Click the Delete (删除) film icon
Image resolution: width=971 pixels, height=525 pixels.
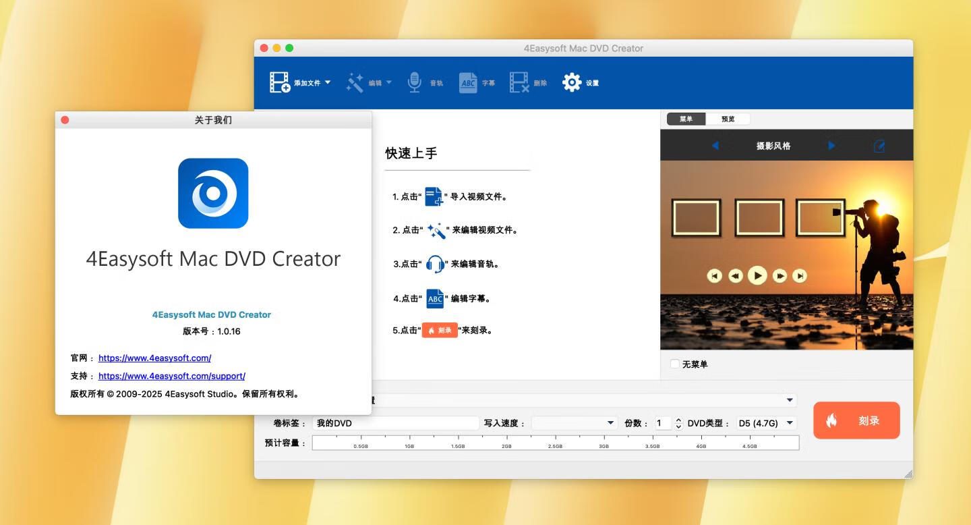tap(519, 82)
